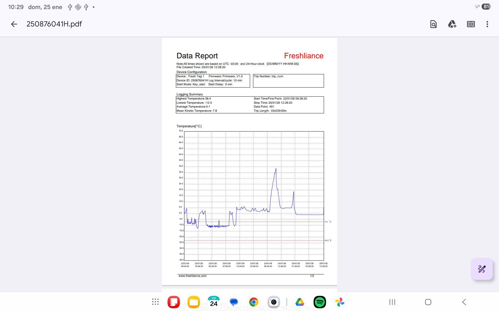The height and width of the screenshot is (311, 499).
Task: Launch the Camera app in taskbar
Action: point(274,302)
